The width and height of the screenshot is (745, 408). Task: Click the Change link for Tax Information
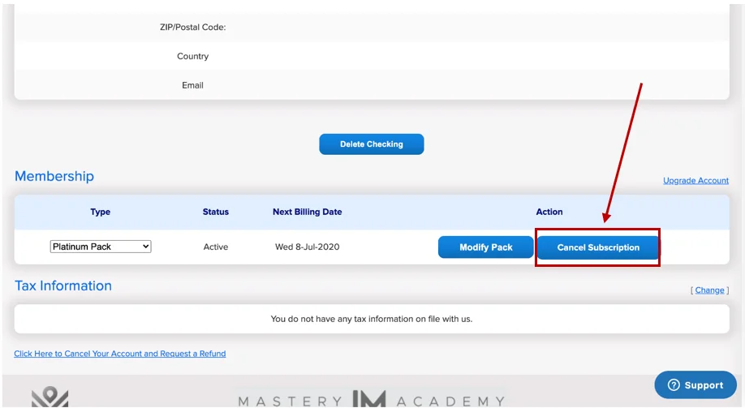tap(709, 290)
